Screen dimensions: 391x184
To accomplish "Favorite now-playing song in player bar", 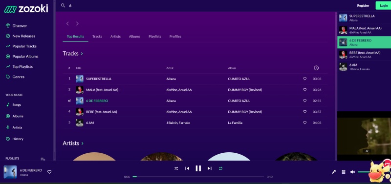I will 49,172.
